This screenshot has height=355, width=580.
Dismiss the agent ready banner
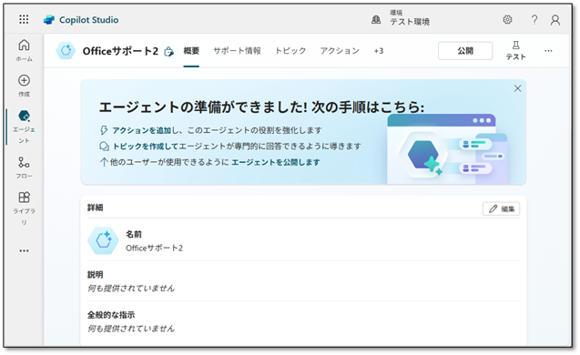pos(517,88)
